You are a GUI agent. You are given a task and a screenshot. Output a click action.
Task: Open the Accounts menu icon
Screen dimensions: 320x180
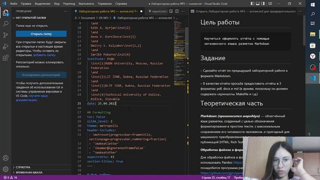tap(5, 158)
